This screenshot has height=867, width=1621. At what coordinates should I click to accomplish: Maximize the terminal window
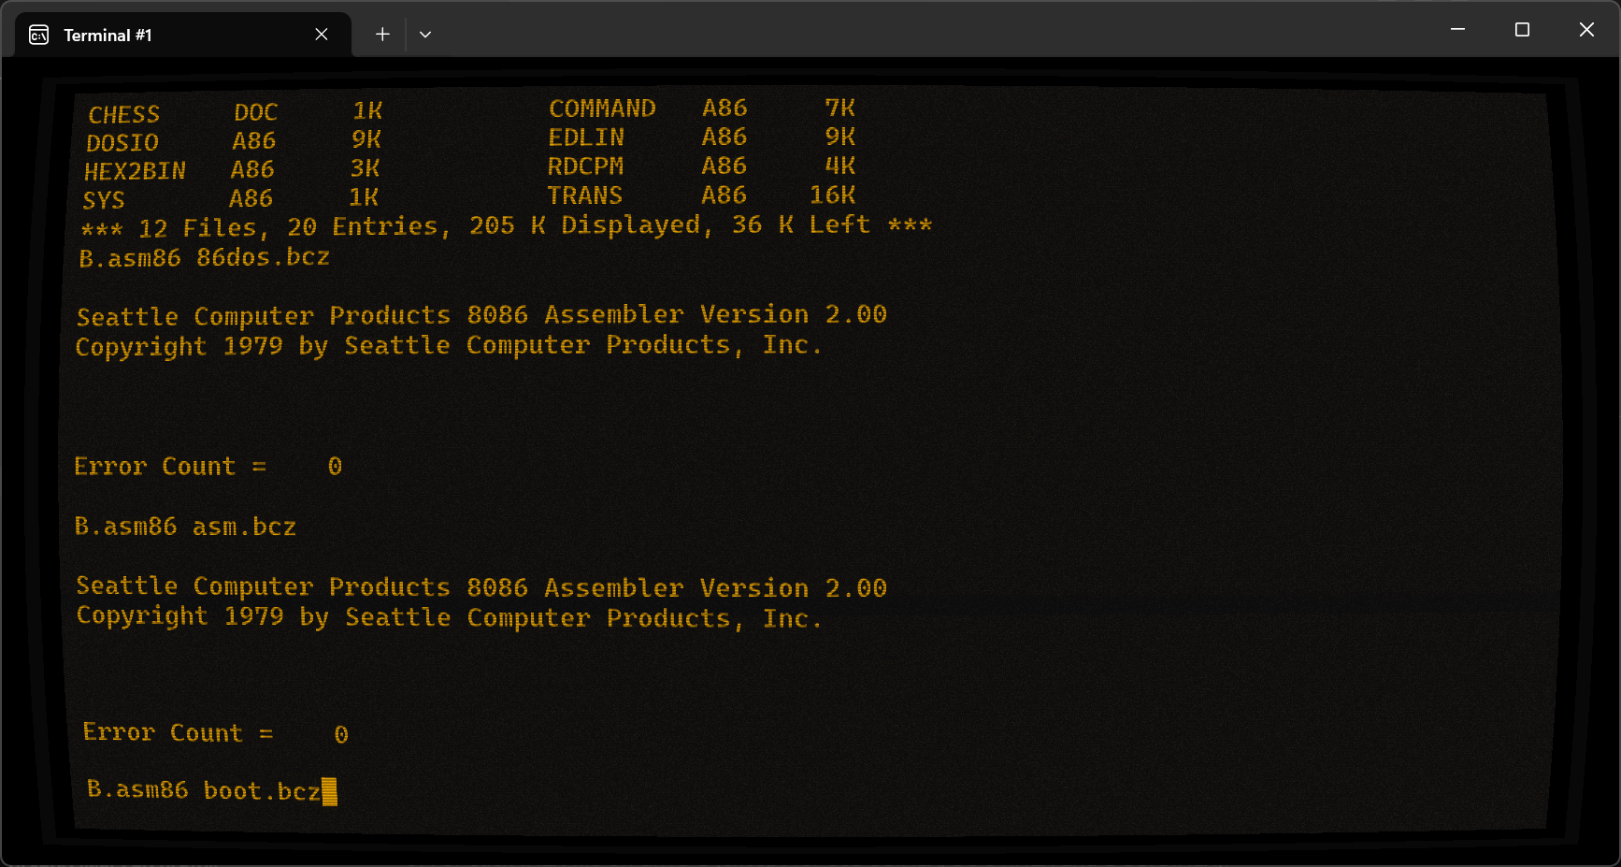[x=1522, y=30]
